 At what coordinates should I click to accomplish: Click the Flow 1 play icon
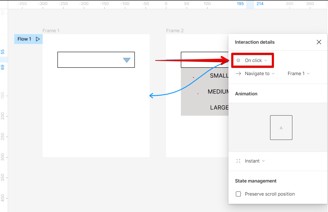[38, 39]
